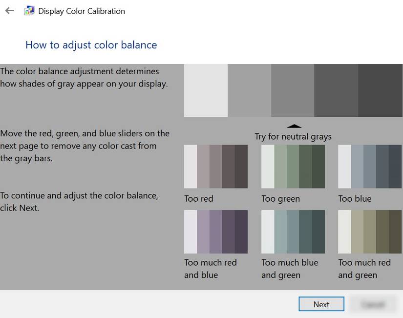Click the 'Too red' sample image
Viewport: 403px width, 318px height.
(215, 166)
